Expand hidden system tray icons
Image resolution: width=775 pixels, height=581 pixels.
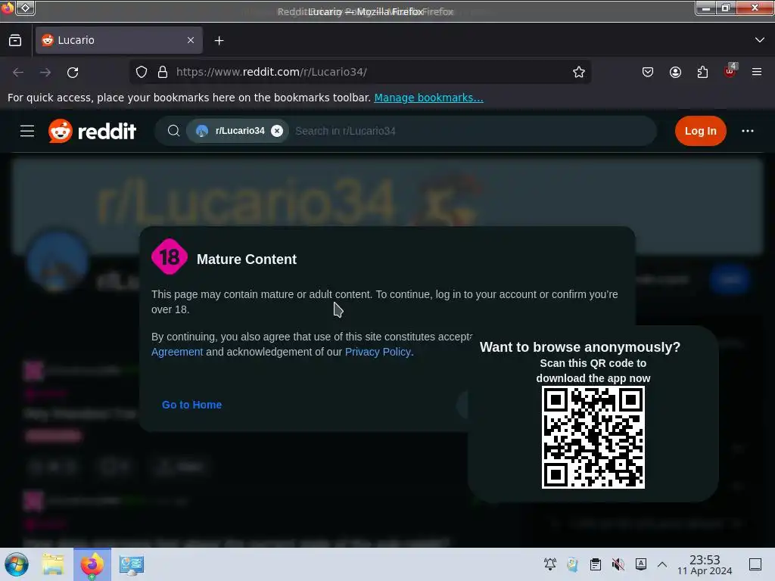[x=662, y=564]
